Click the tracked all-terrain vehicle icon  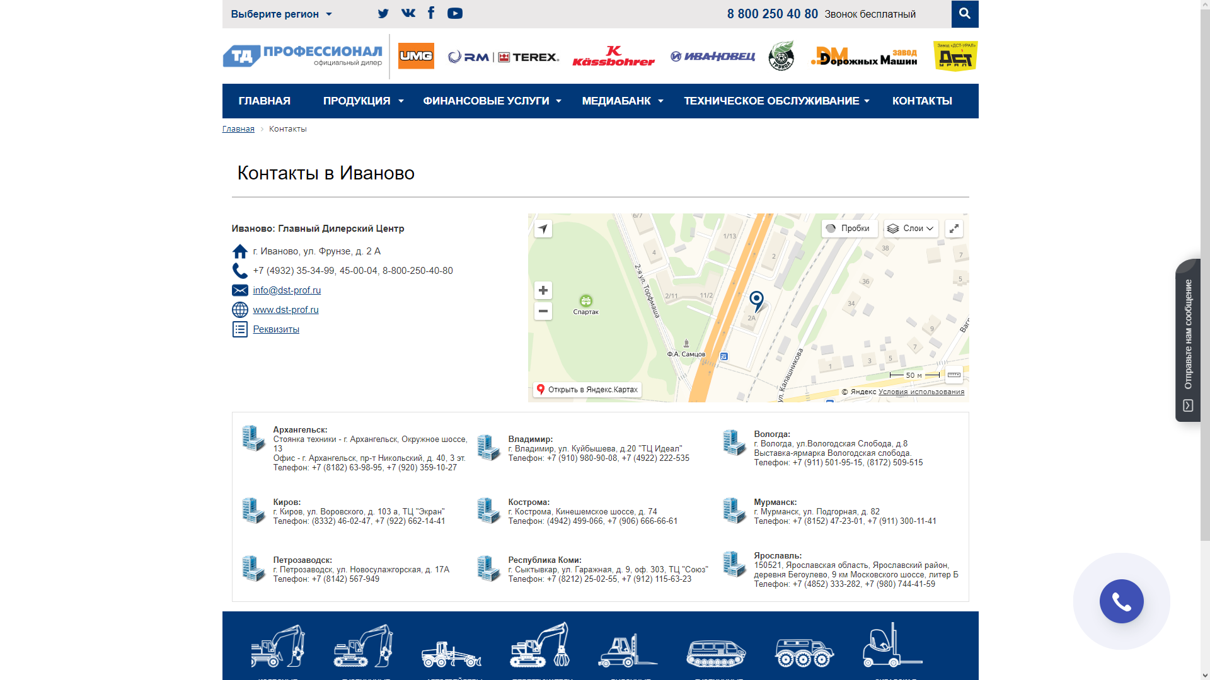point(717,653)
